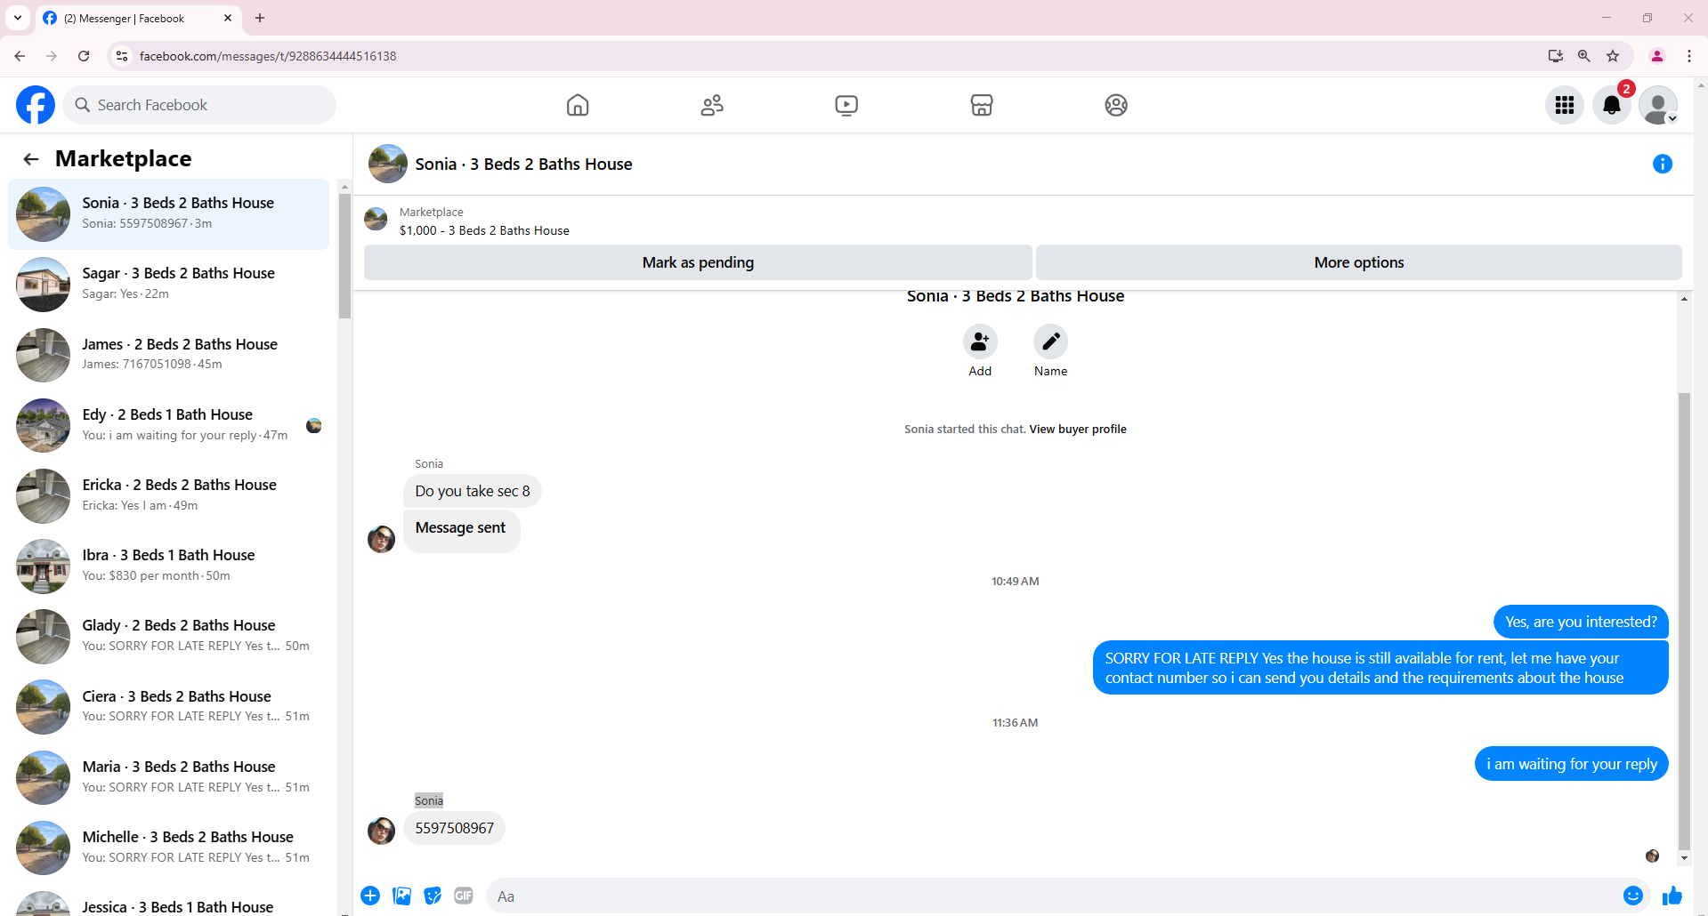Viewport: 1708px width, 916px height.
Task: Send a thumbs-up like
Action: tap(1672, 896)
